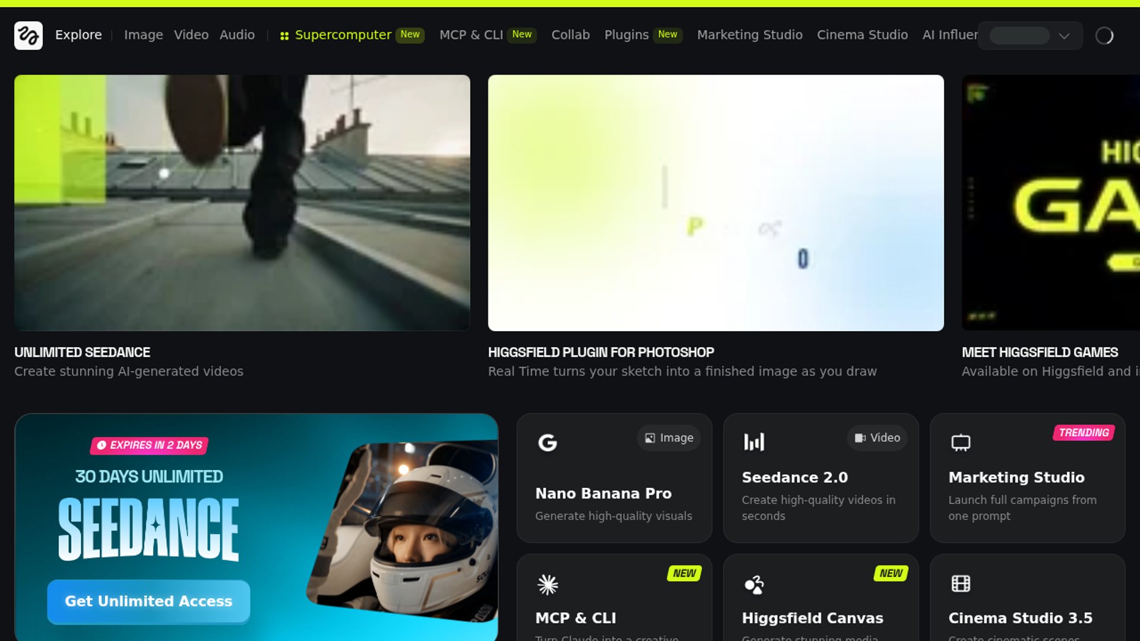Click the NEW badge on MCP & CLI card
The height and width of the screenshot is (641, 1140).
(684, 573)
